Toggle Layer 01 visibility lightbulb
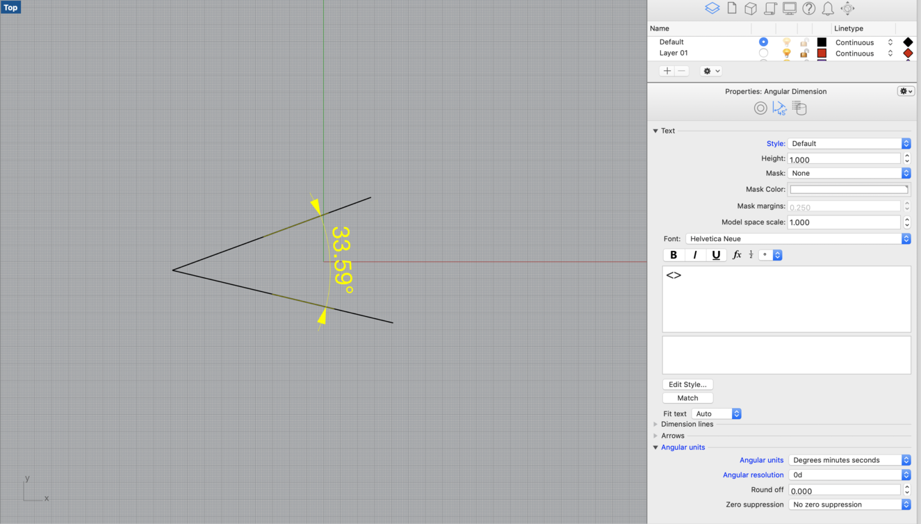This screenshot has height=524, width=921. coord(787,54)
